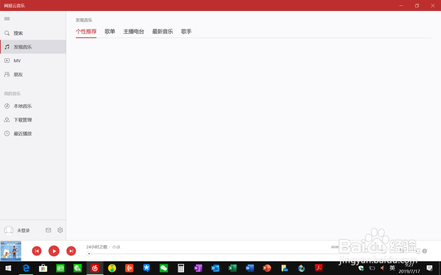
Task: Open WeChat from the taskbar
Action: point(164,268)
